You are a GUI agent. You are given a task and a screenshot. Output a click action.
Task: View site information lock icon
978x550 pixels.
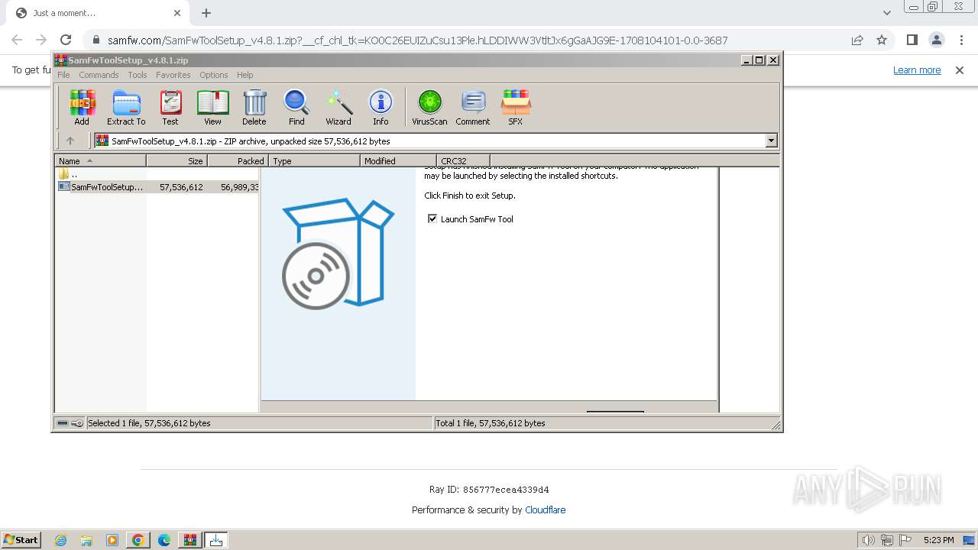point(96,40)
